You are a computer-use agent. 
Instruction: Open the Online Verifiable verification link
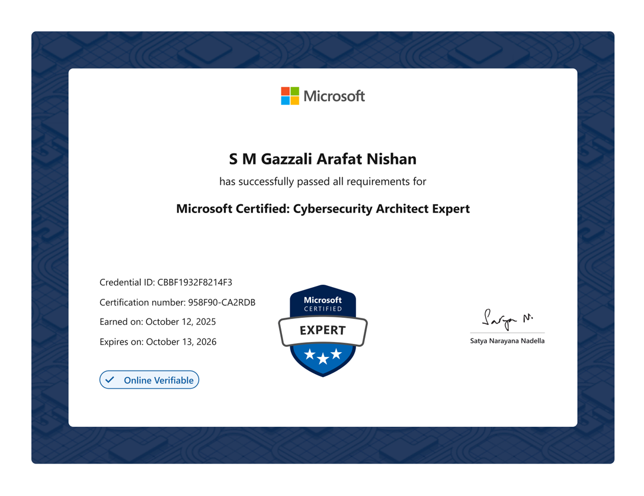click(149, 379)
